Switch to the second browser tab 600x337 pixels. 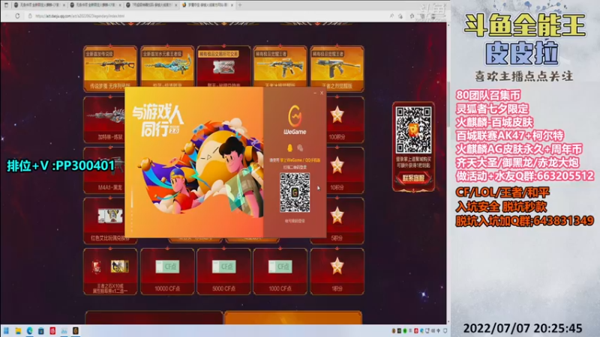[x=94, y=5]
